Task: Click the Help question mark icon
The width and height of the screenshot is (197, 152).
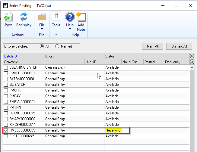Action: click(70, 17)
